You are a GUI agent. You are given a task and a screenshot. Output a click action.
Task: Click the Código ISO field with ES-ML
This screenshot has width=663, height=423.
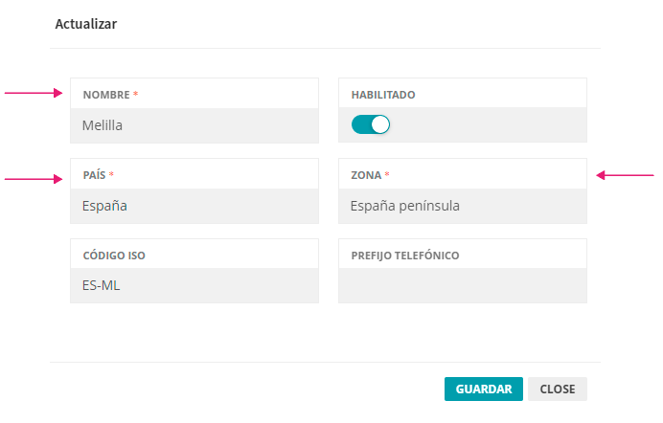tap(194, 285)
